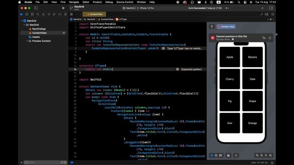Open the Breakpoint navigator icon
The width and height of the screenshot is (294, 165).
pyautogui.click(x=60, y=14)
